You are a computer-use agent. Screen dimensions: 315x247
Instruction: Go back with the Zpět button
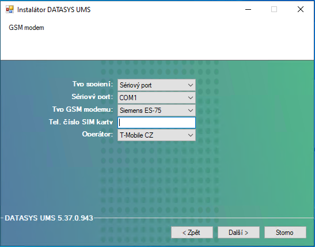tap(192, 233)
